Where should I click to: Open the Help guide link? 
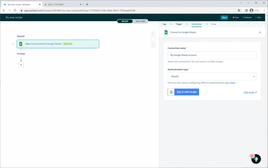(x=250, y=92)
